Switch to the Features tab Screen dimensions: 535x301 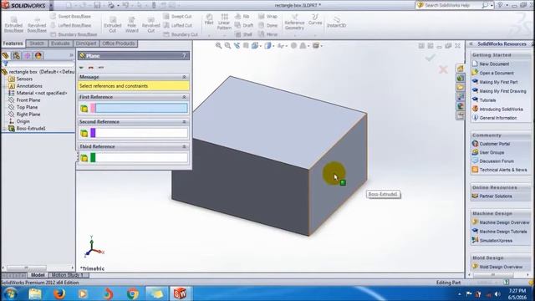[13, 43]
